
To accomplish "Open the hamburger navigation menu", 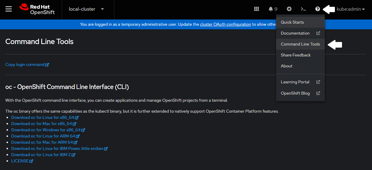I will [9, 9].
